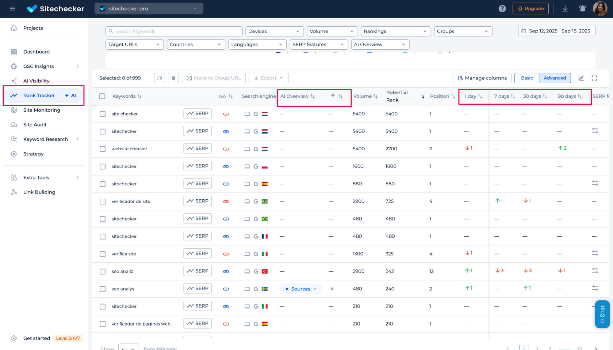The width and height of the screenshot is (613, 350).
Task: Click the Turkey flag in seo analiz row
Action: point(265,271)
